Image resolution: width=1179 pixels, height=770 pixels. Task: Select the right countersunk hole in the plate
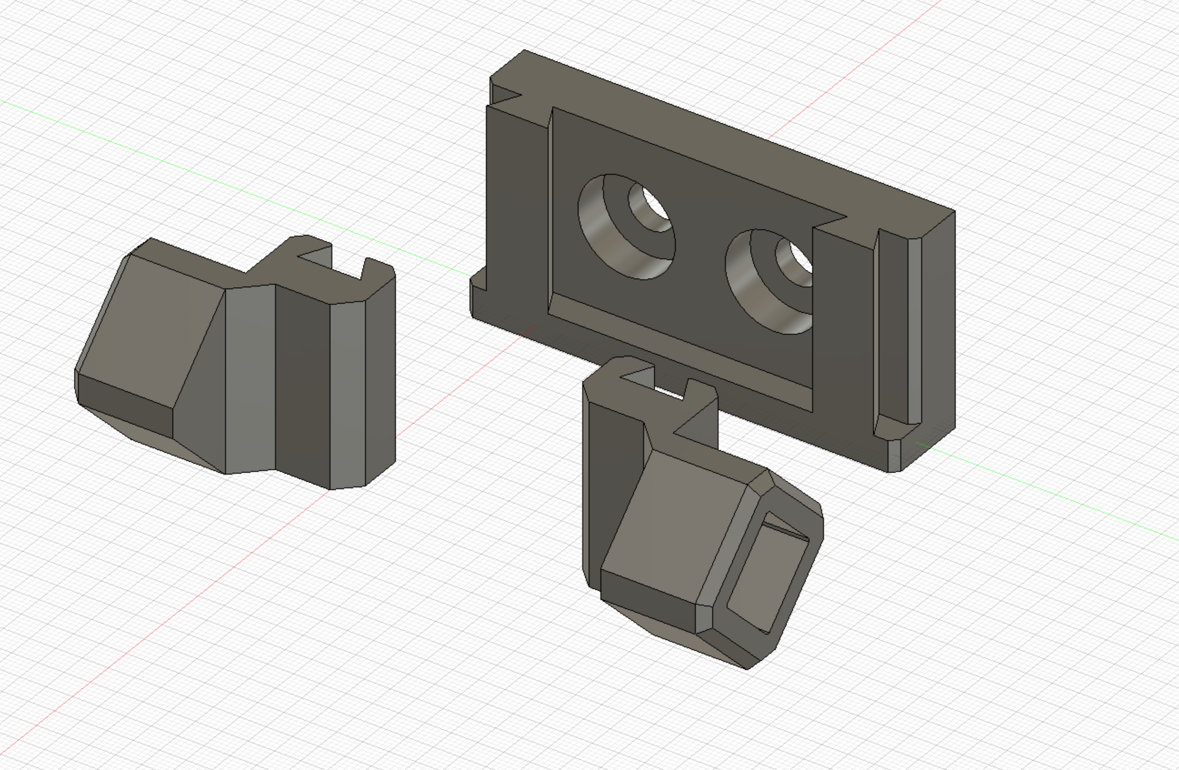tap(769, 282)
